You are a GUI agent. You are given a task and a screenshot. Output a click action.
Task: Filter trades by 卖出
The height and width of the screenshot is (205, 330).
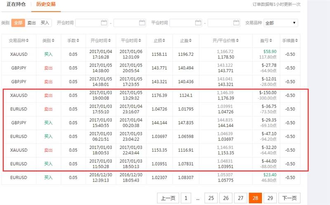(32, 23)
